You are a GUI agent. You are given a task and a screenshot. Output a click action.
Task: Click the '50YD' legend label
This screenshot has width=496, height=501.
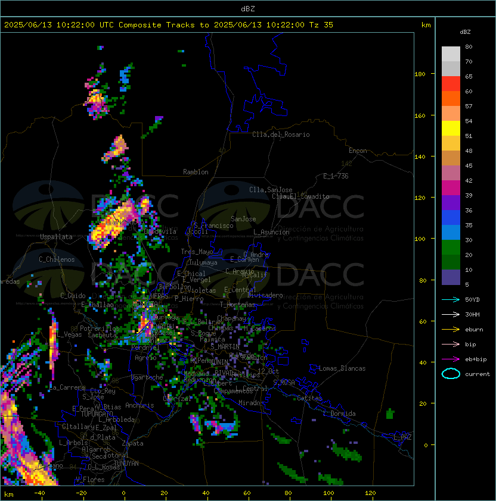[x=472, y=300]
